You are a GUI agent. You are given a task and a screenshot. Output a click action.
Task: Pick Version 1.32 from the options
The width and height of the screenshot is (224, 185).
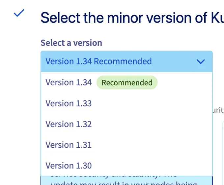coord(126,124)
